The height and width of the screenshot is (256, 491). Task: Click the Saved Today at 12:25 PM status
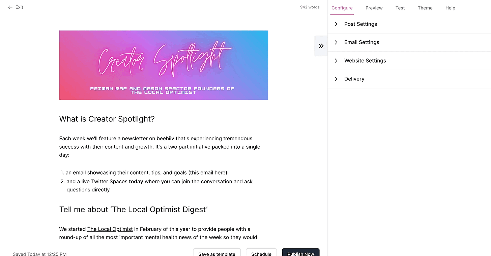click(x=40, y=254)
